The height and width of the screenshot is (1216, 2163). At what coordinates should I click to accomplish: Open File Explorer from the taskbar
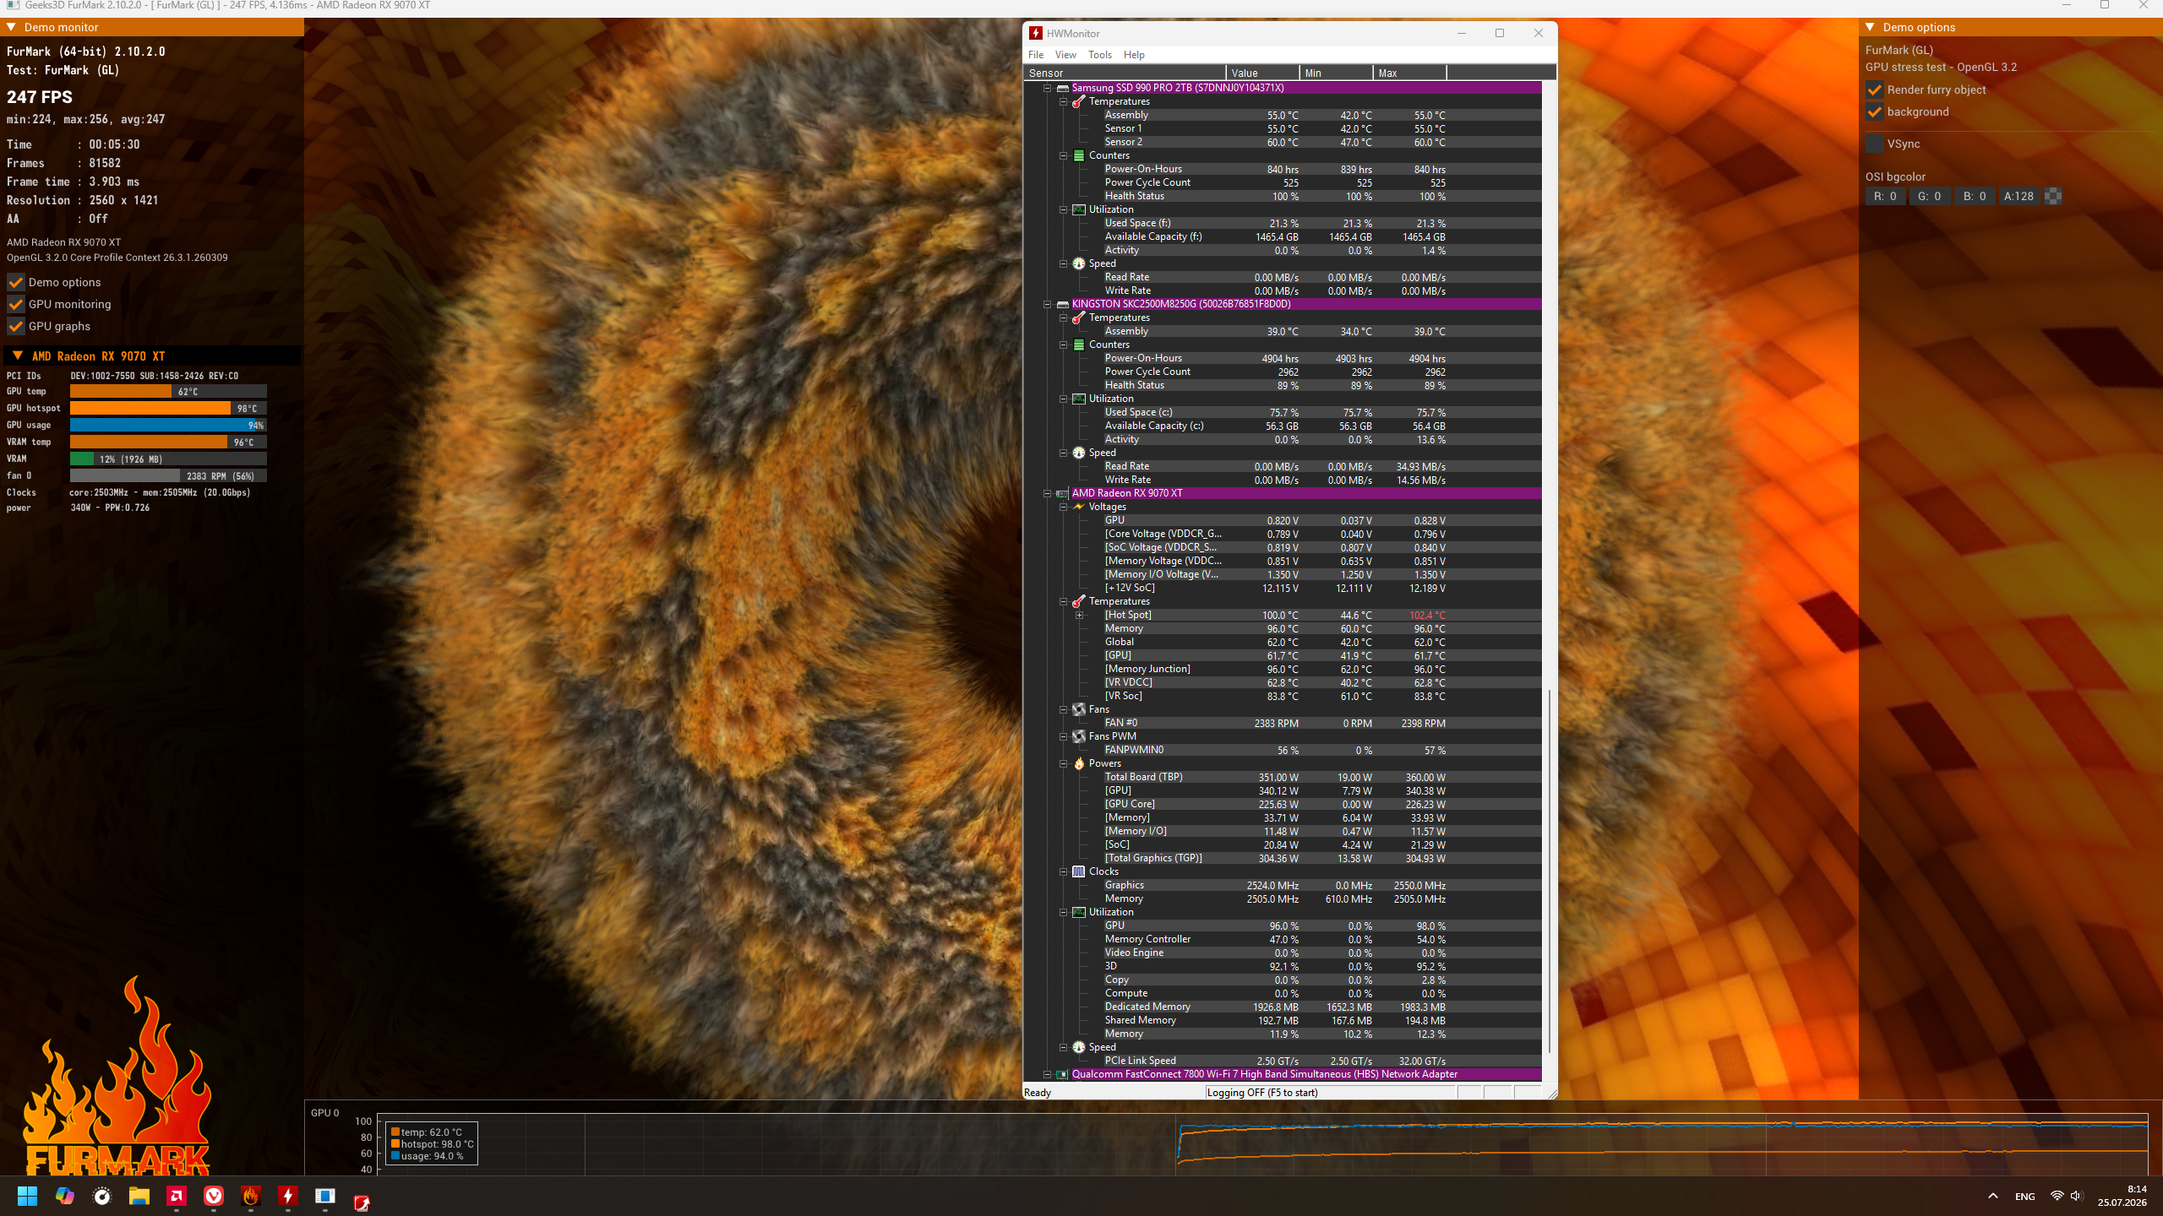pyautogui.click(x=139, y=1196)
